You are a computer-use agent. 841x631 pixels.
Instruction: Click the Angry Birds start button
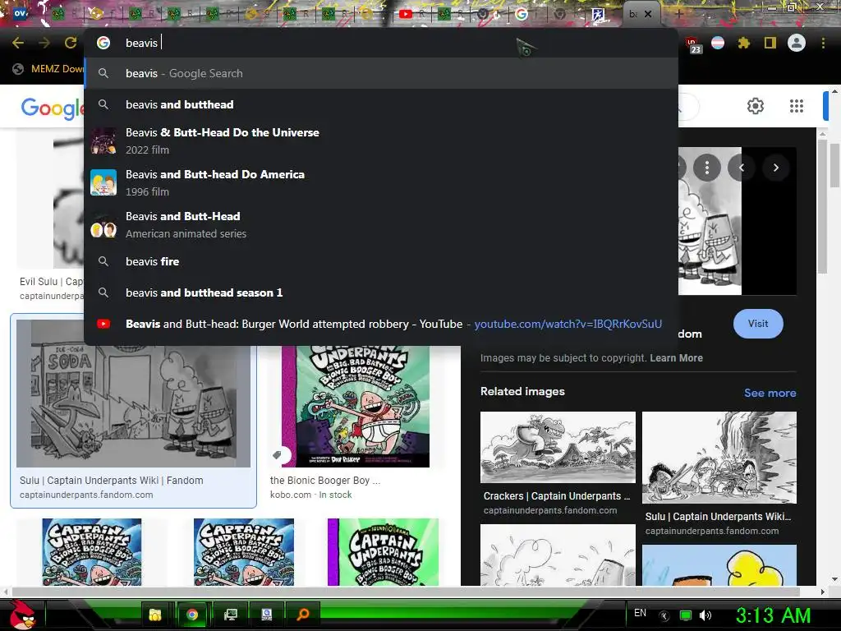pos(21,615)
